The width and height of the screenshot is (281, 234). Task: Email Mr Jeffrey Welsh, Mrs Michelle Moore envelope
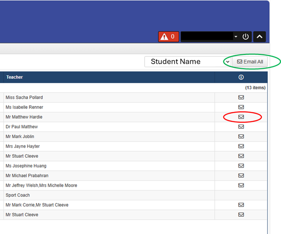tap(241, 185)
